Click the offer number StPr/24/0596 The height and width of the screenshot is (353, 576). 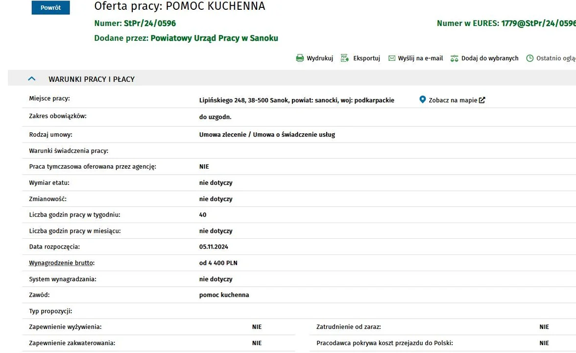[x=150, y=23]
